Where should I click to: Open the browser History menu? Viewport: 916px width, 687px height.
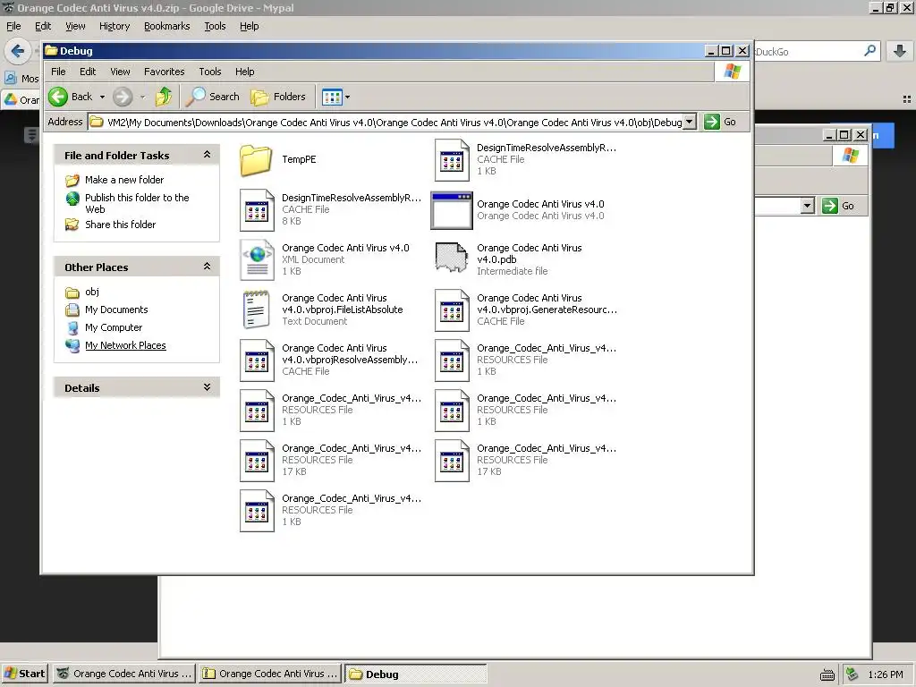point(114,26)
